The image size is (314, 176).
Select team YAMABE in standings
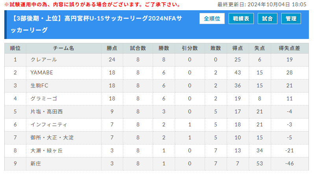42,72
